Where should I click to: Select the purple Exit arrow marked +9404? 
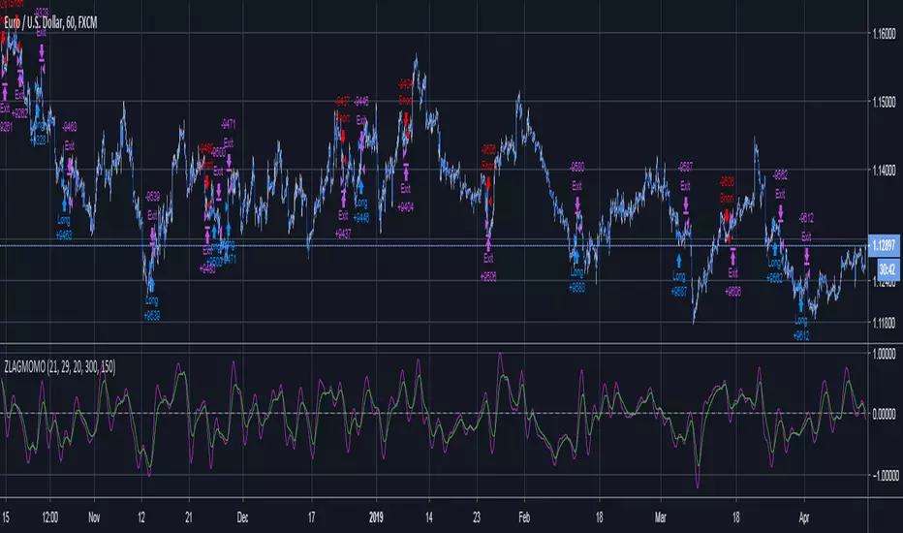pyautogui.click(x=406, y=172)
